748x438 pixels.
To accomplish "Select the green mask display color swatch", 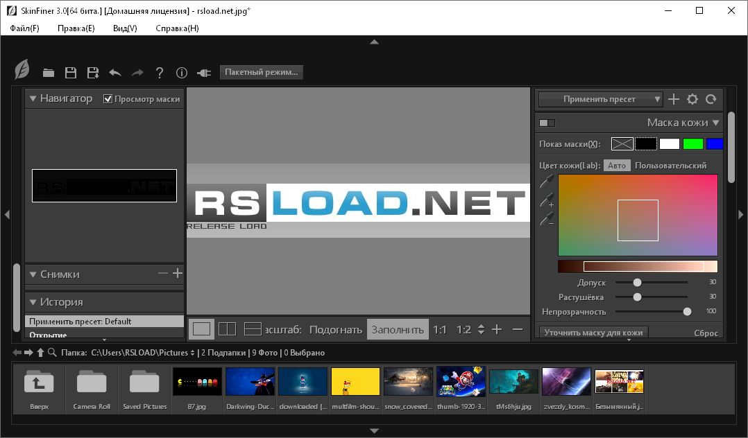I will tap(692, 144).
